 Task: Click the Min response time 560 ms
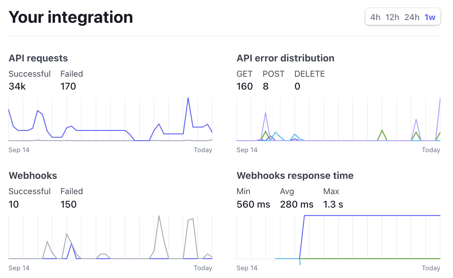click(x=253, y=204)
